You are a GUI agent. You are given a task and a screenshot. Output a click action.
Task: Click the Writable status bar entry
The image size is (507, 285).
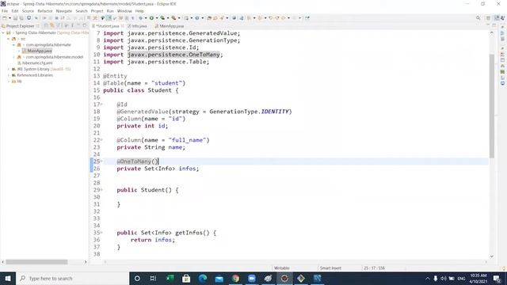coord(282,268)
